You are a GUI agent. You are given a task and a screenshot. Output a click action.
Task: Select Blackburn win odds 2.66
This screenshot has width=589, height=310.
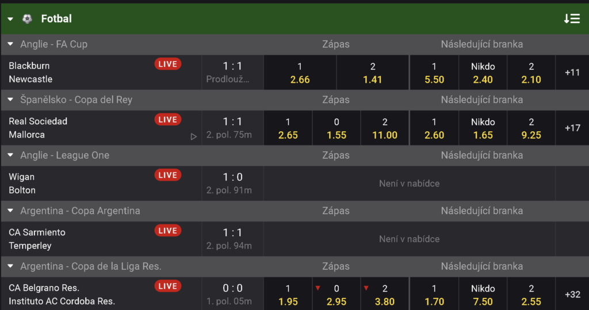pyautogui.click(x=300, y=72)
